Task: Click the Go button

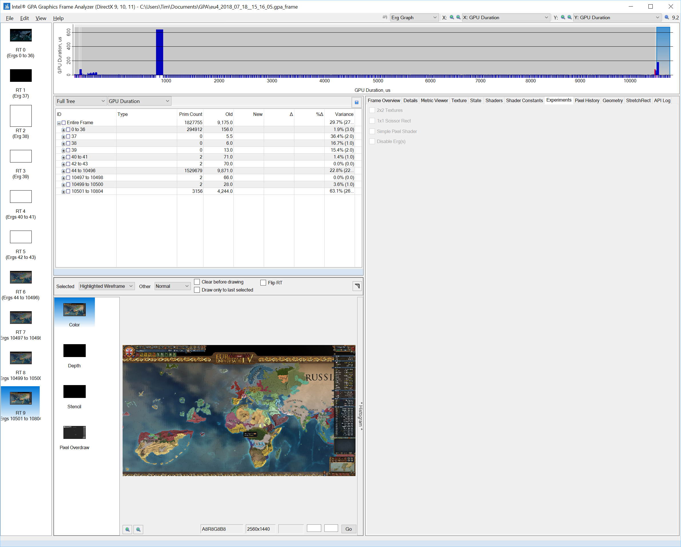Action: [x=348, y=529]
